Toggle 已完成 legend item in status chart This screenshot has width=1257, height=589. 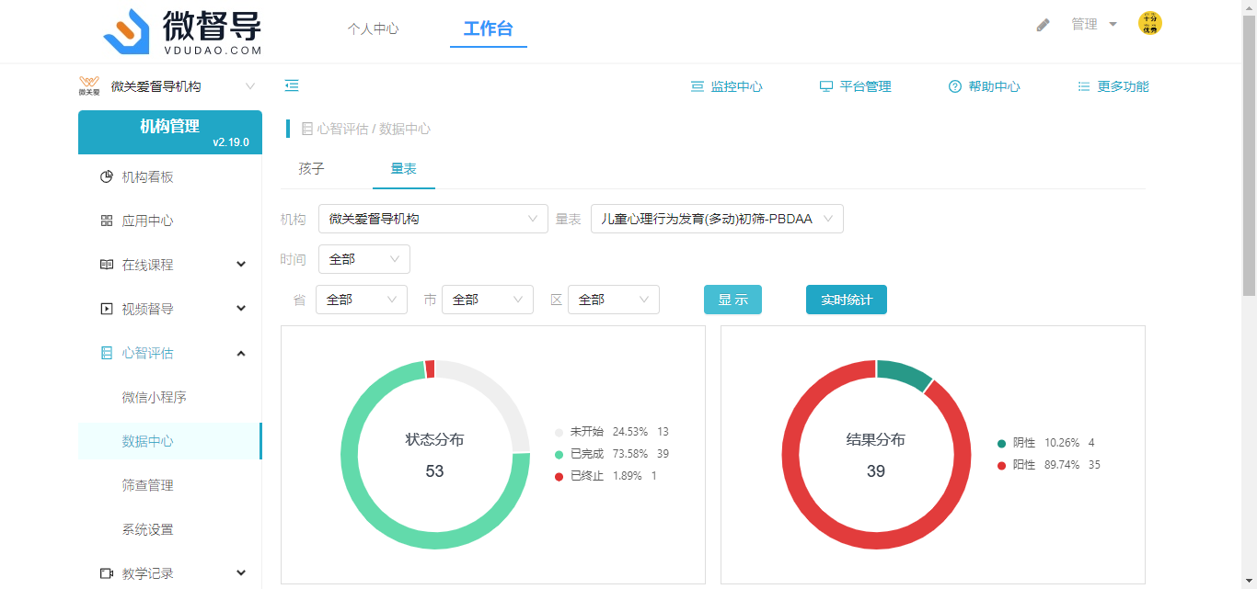586,454
